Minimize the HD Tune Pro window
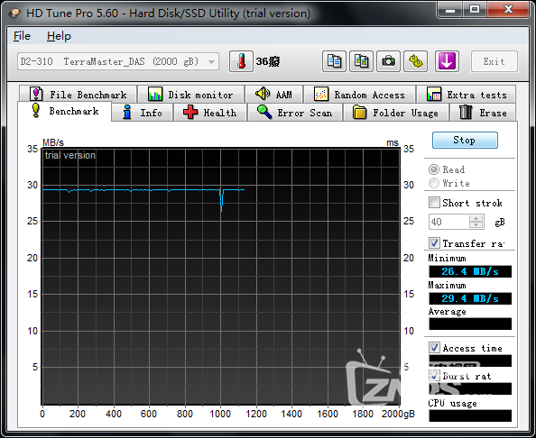The height and width of the screenshot is (438, 536). (x=450, y=10)
